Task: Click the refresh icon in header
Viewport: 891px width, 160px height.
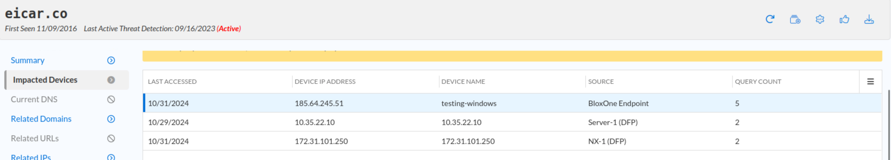Action: [x=770, y=20]
